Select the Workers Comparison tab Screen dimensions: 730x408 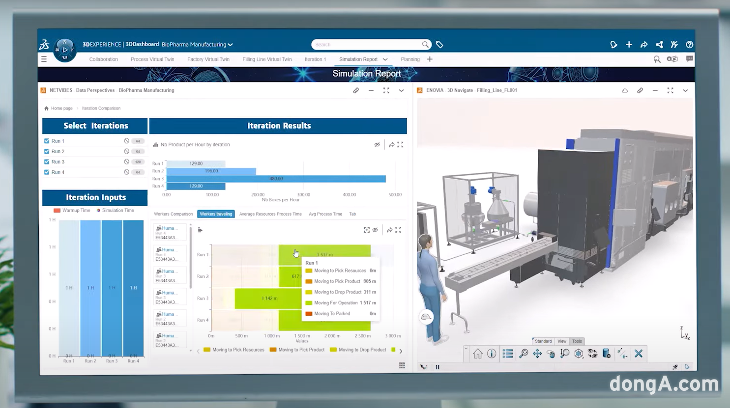[173, 214]
